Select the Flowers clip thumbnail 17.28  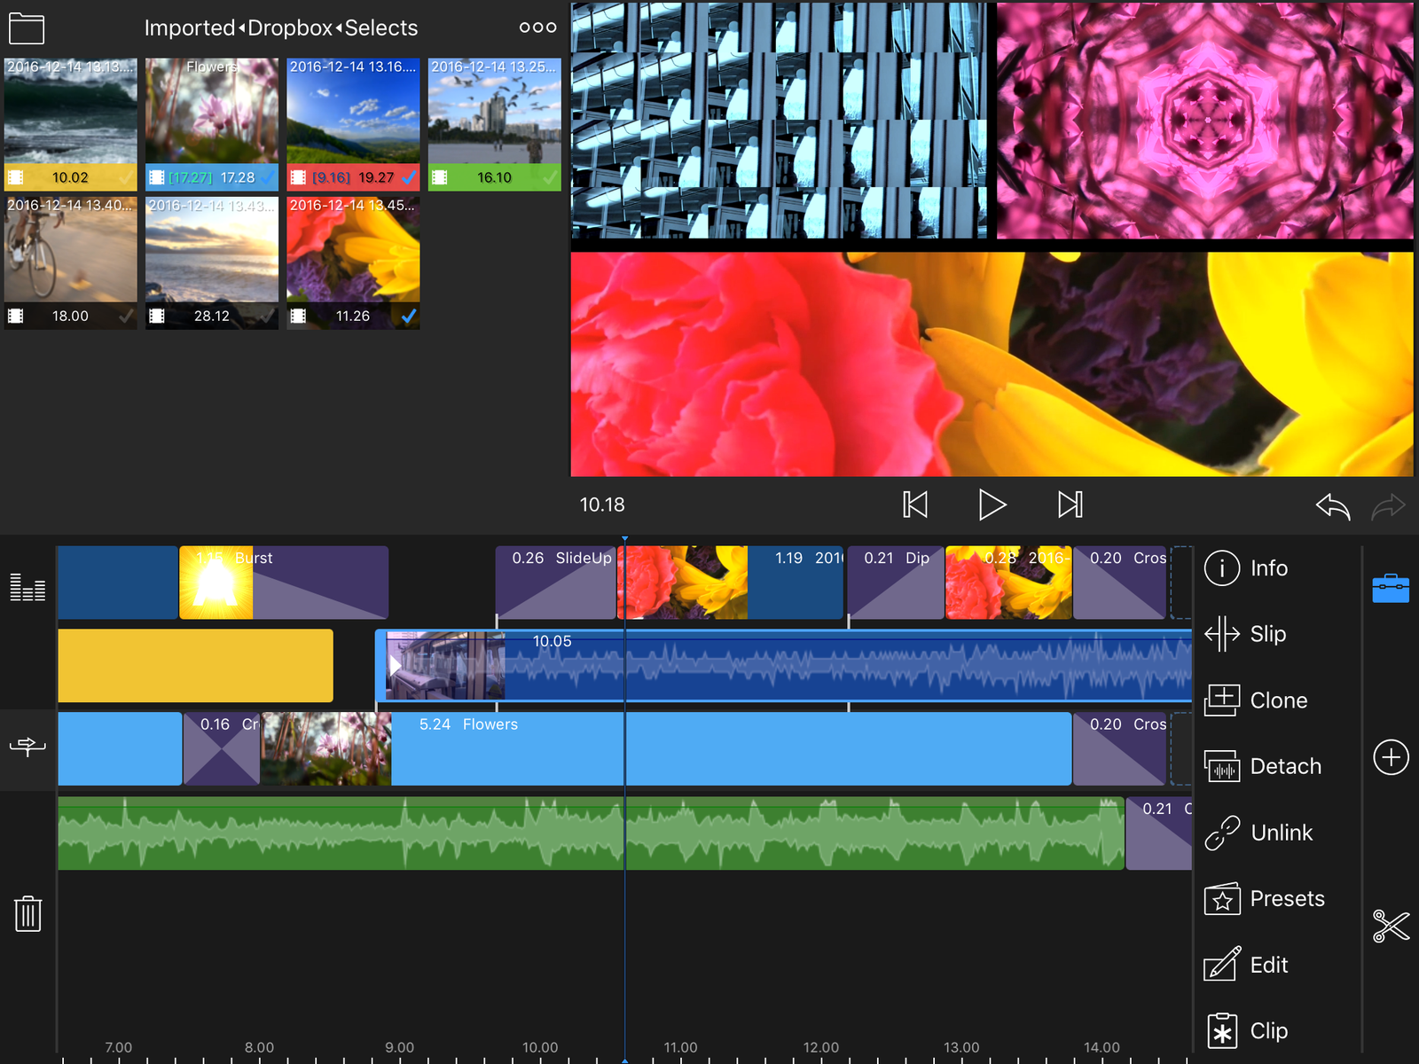coord(212,124)
